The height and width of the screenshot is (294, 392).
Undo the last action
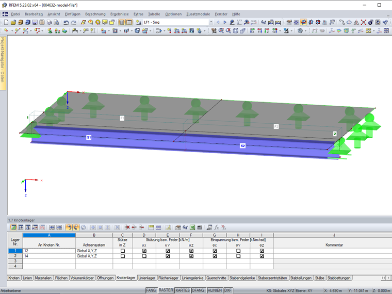click(66, 22)
